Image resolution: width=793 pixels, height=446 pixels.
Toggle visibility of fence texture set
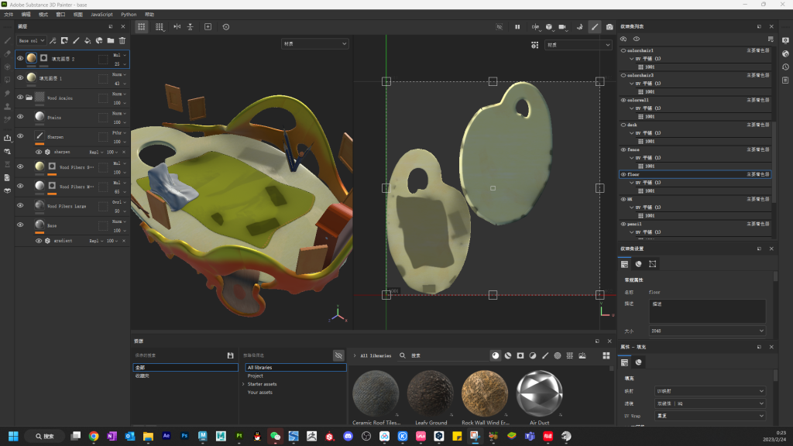click(x=623, y=149)
